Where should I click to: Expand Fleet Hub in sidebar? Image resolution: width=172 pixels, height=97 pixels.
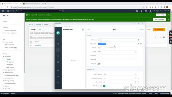coord(3,89)
